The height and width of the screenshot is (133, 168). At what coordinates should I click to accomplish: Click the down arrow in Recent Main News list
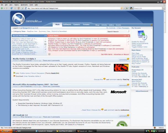(x=45, y=52)
